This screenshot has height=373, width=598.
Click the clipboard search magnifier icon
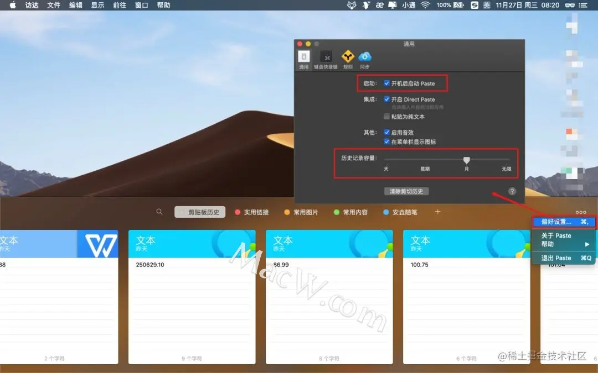tap(159, 212)
